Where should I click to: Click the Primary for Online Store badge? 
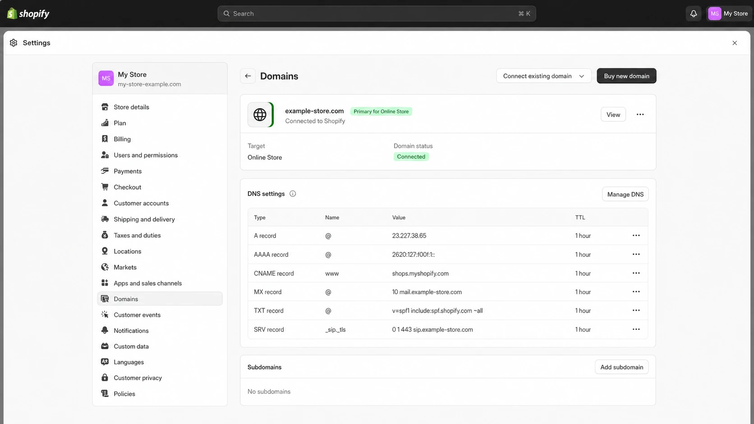[381, 111]
